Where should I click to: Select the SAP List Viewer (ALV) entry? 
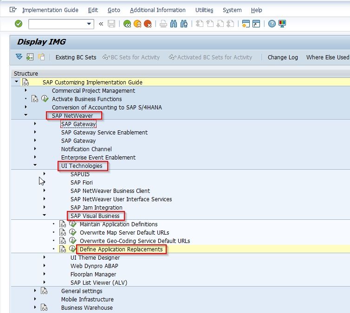[99, 282]
